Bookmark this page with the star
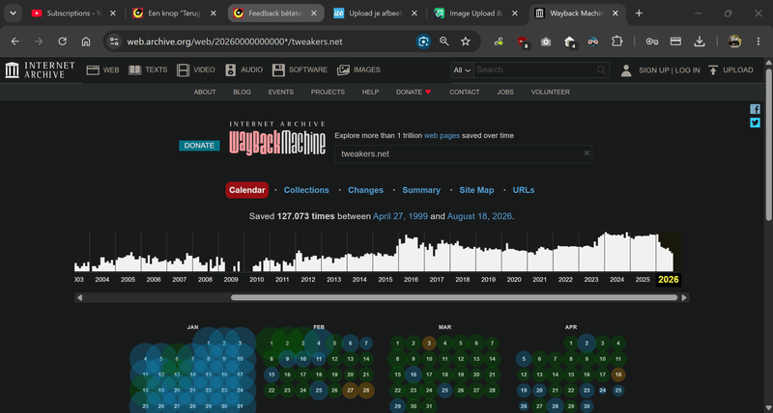The image size is (773, 413). (x=466, y=41)
